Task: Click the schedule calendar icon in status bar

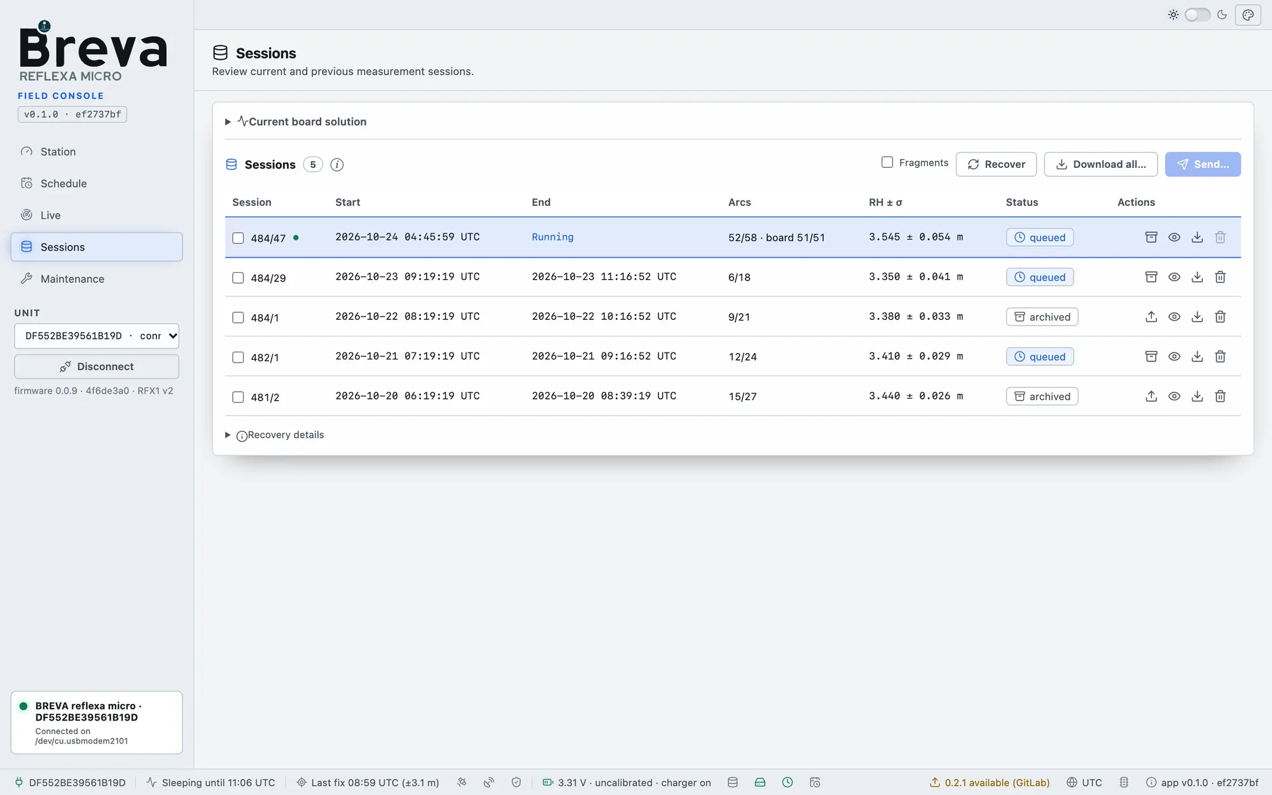Action: tap(815, 782)
